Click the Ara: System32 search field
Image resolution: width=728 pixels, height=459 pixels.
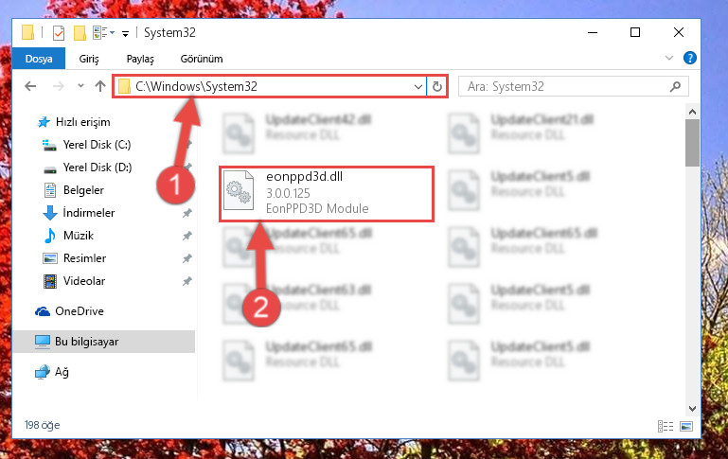(566, 86)
